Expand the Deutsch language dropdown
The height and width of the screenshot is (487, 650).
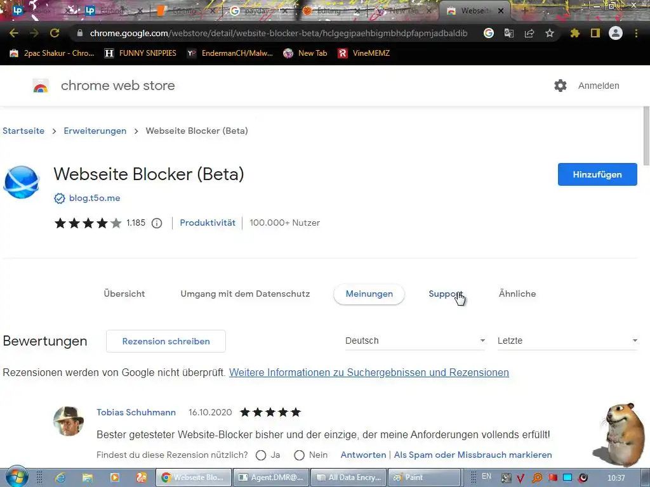click(415, 341)
